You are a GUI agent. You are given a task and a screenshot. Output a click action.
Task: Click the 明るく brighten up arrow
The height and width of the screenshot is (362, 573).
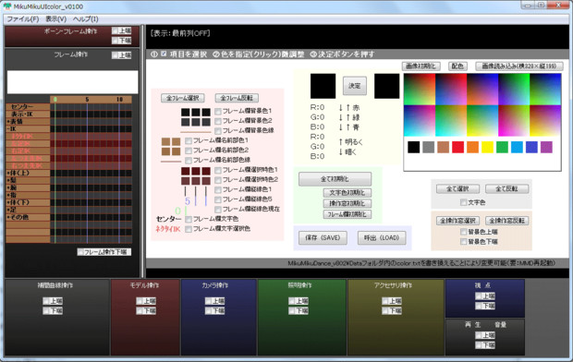[x=341, y=142]
